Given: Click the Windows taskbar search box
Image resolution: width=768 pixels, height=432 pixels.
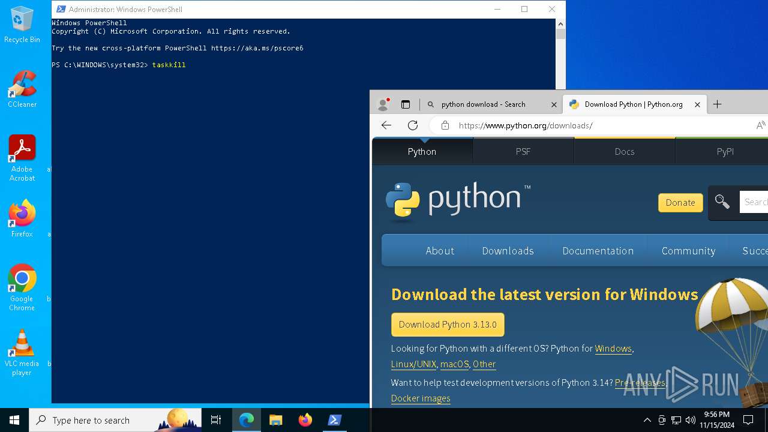Looking at the screenshot, I should click(x=115, y=420).
